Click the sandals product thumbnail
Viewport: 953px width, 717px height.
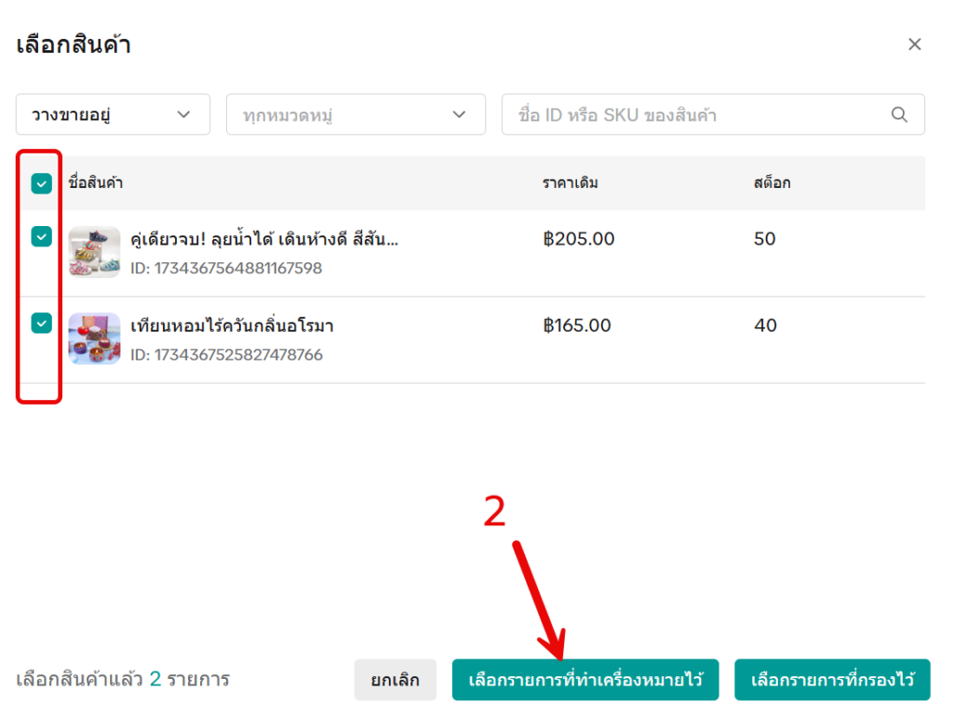pyautogui.click(x=94, y=252)
